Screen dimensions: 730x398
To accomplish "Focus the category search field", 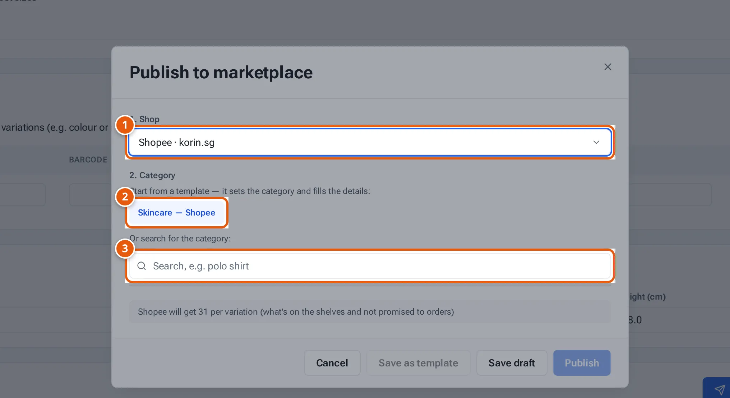I will [370, 266].
